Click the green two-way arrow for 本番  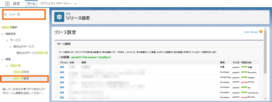[x=244, y=67]
